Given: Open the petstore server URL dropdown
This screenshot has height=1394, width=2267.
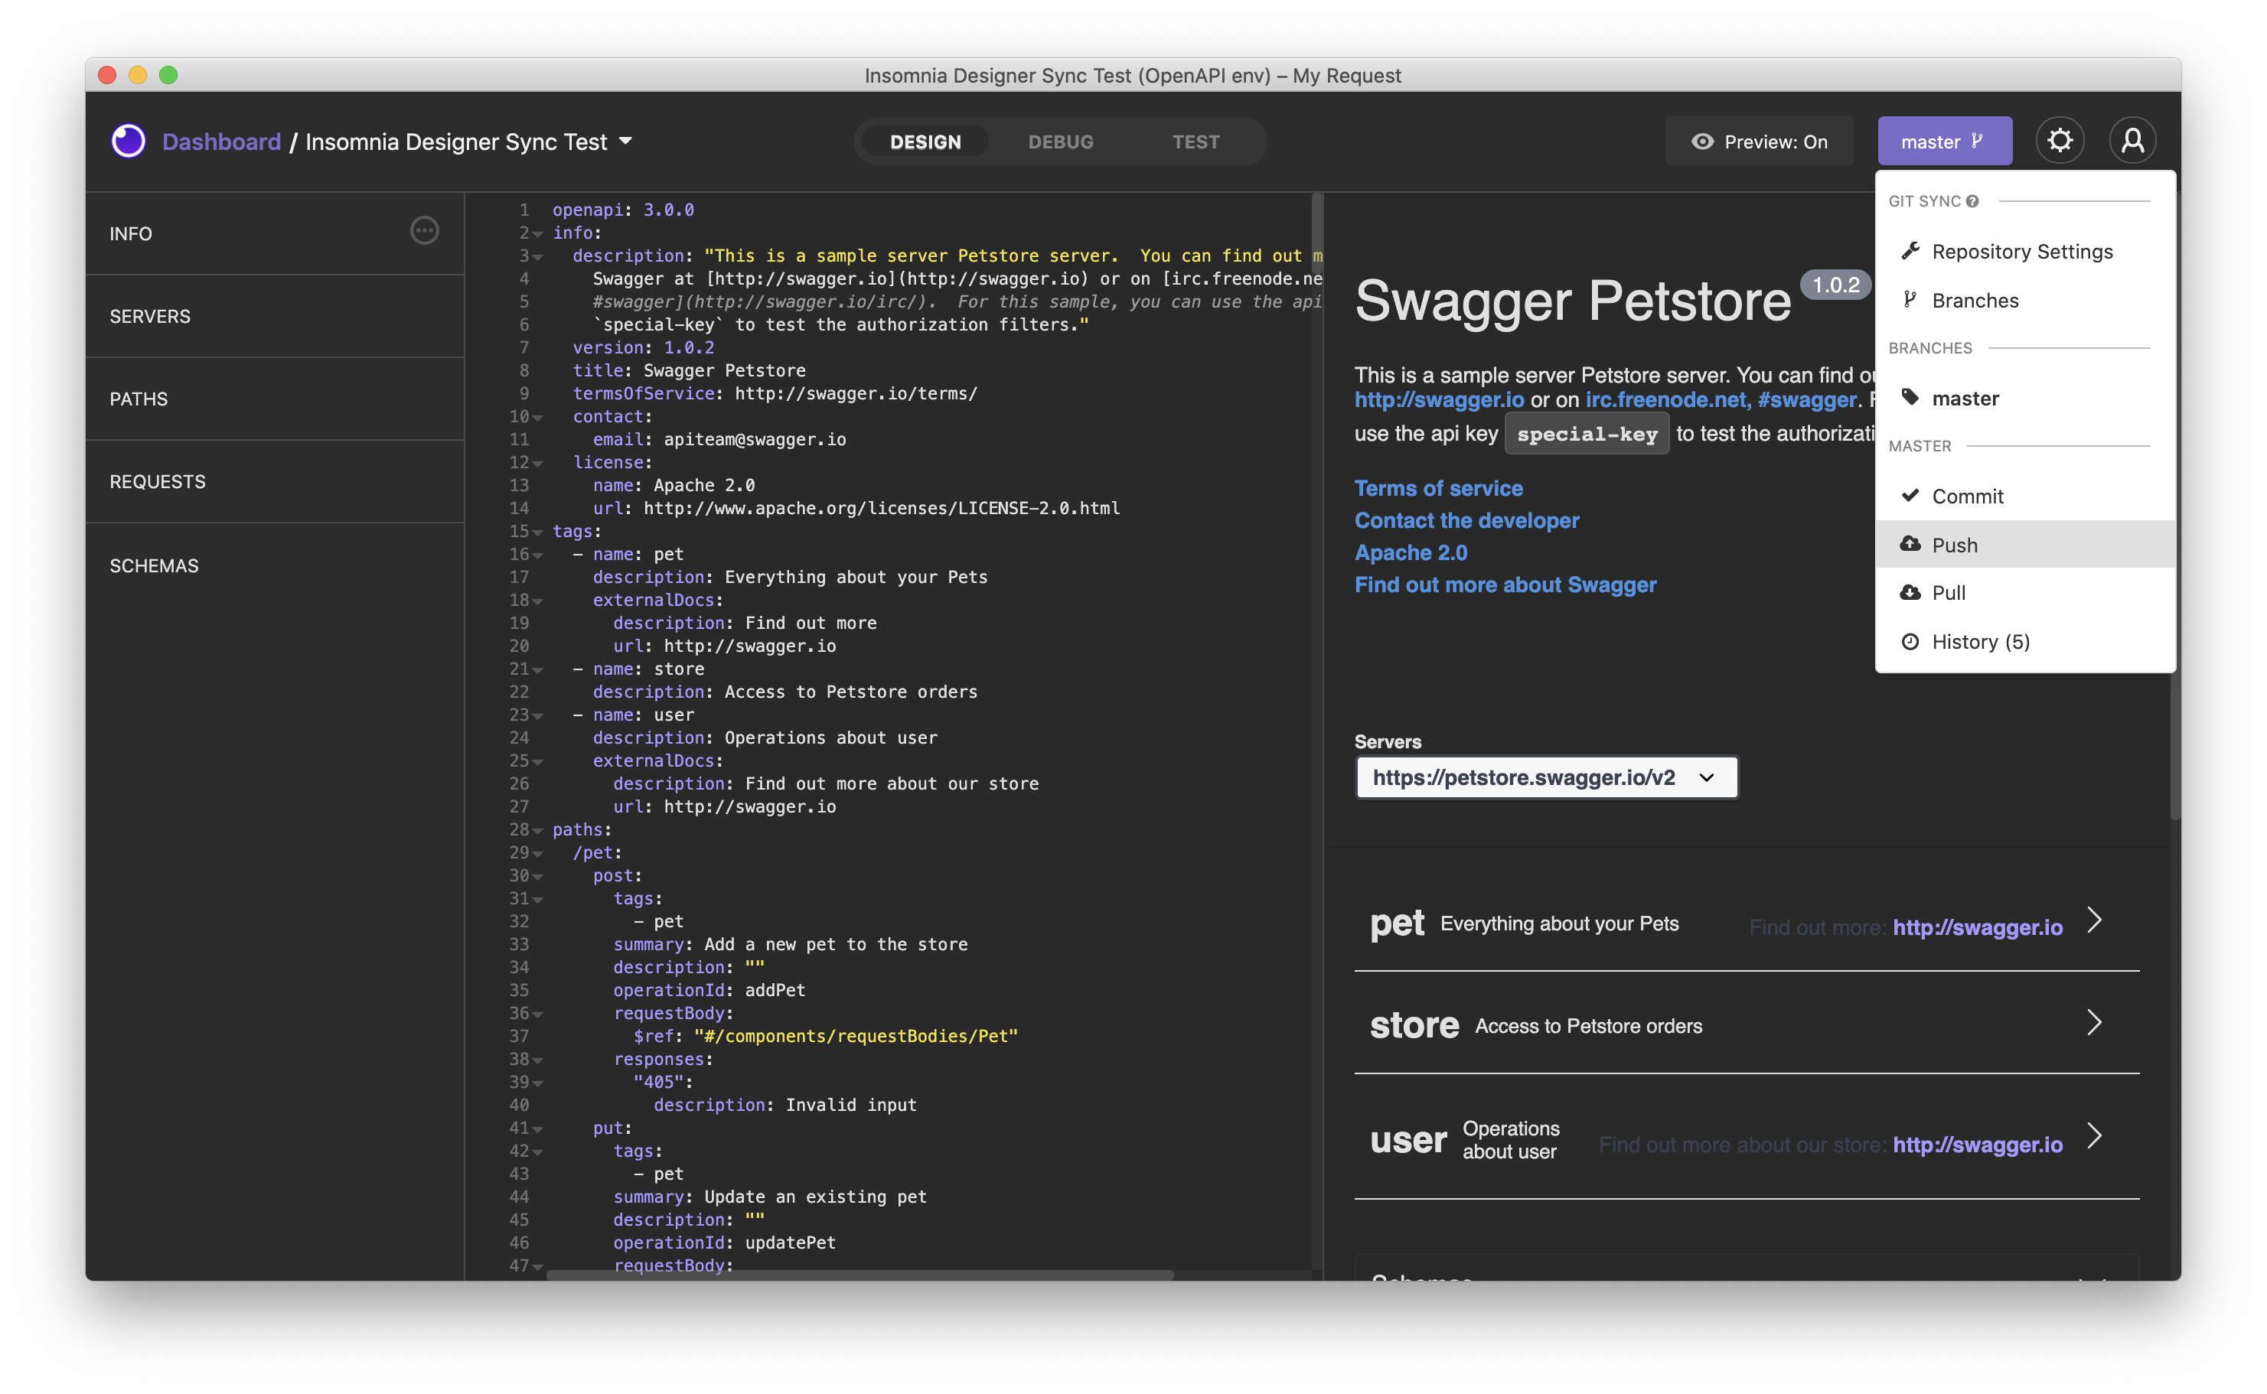Looking at the screenshot, I should [x=1544, y=777].
